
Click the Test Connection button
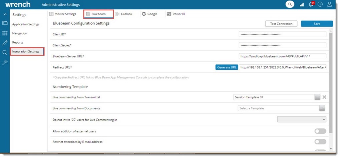tap(281, 24)
